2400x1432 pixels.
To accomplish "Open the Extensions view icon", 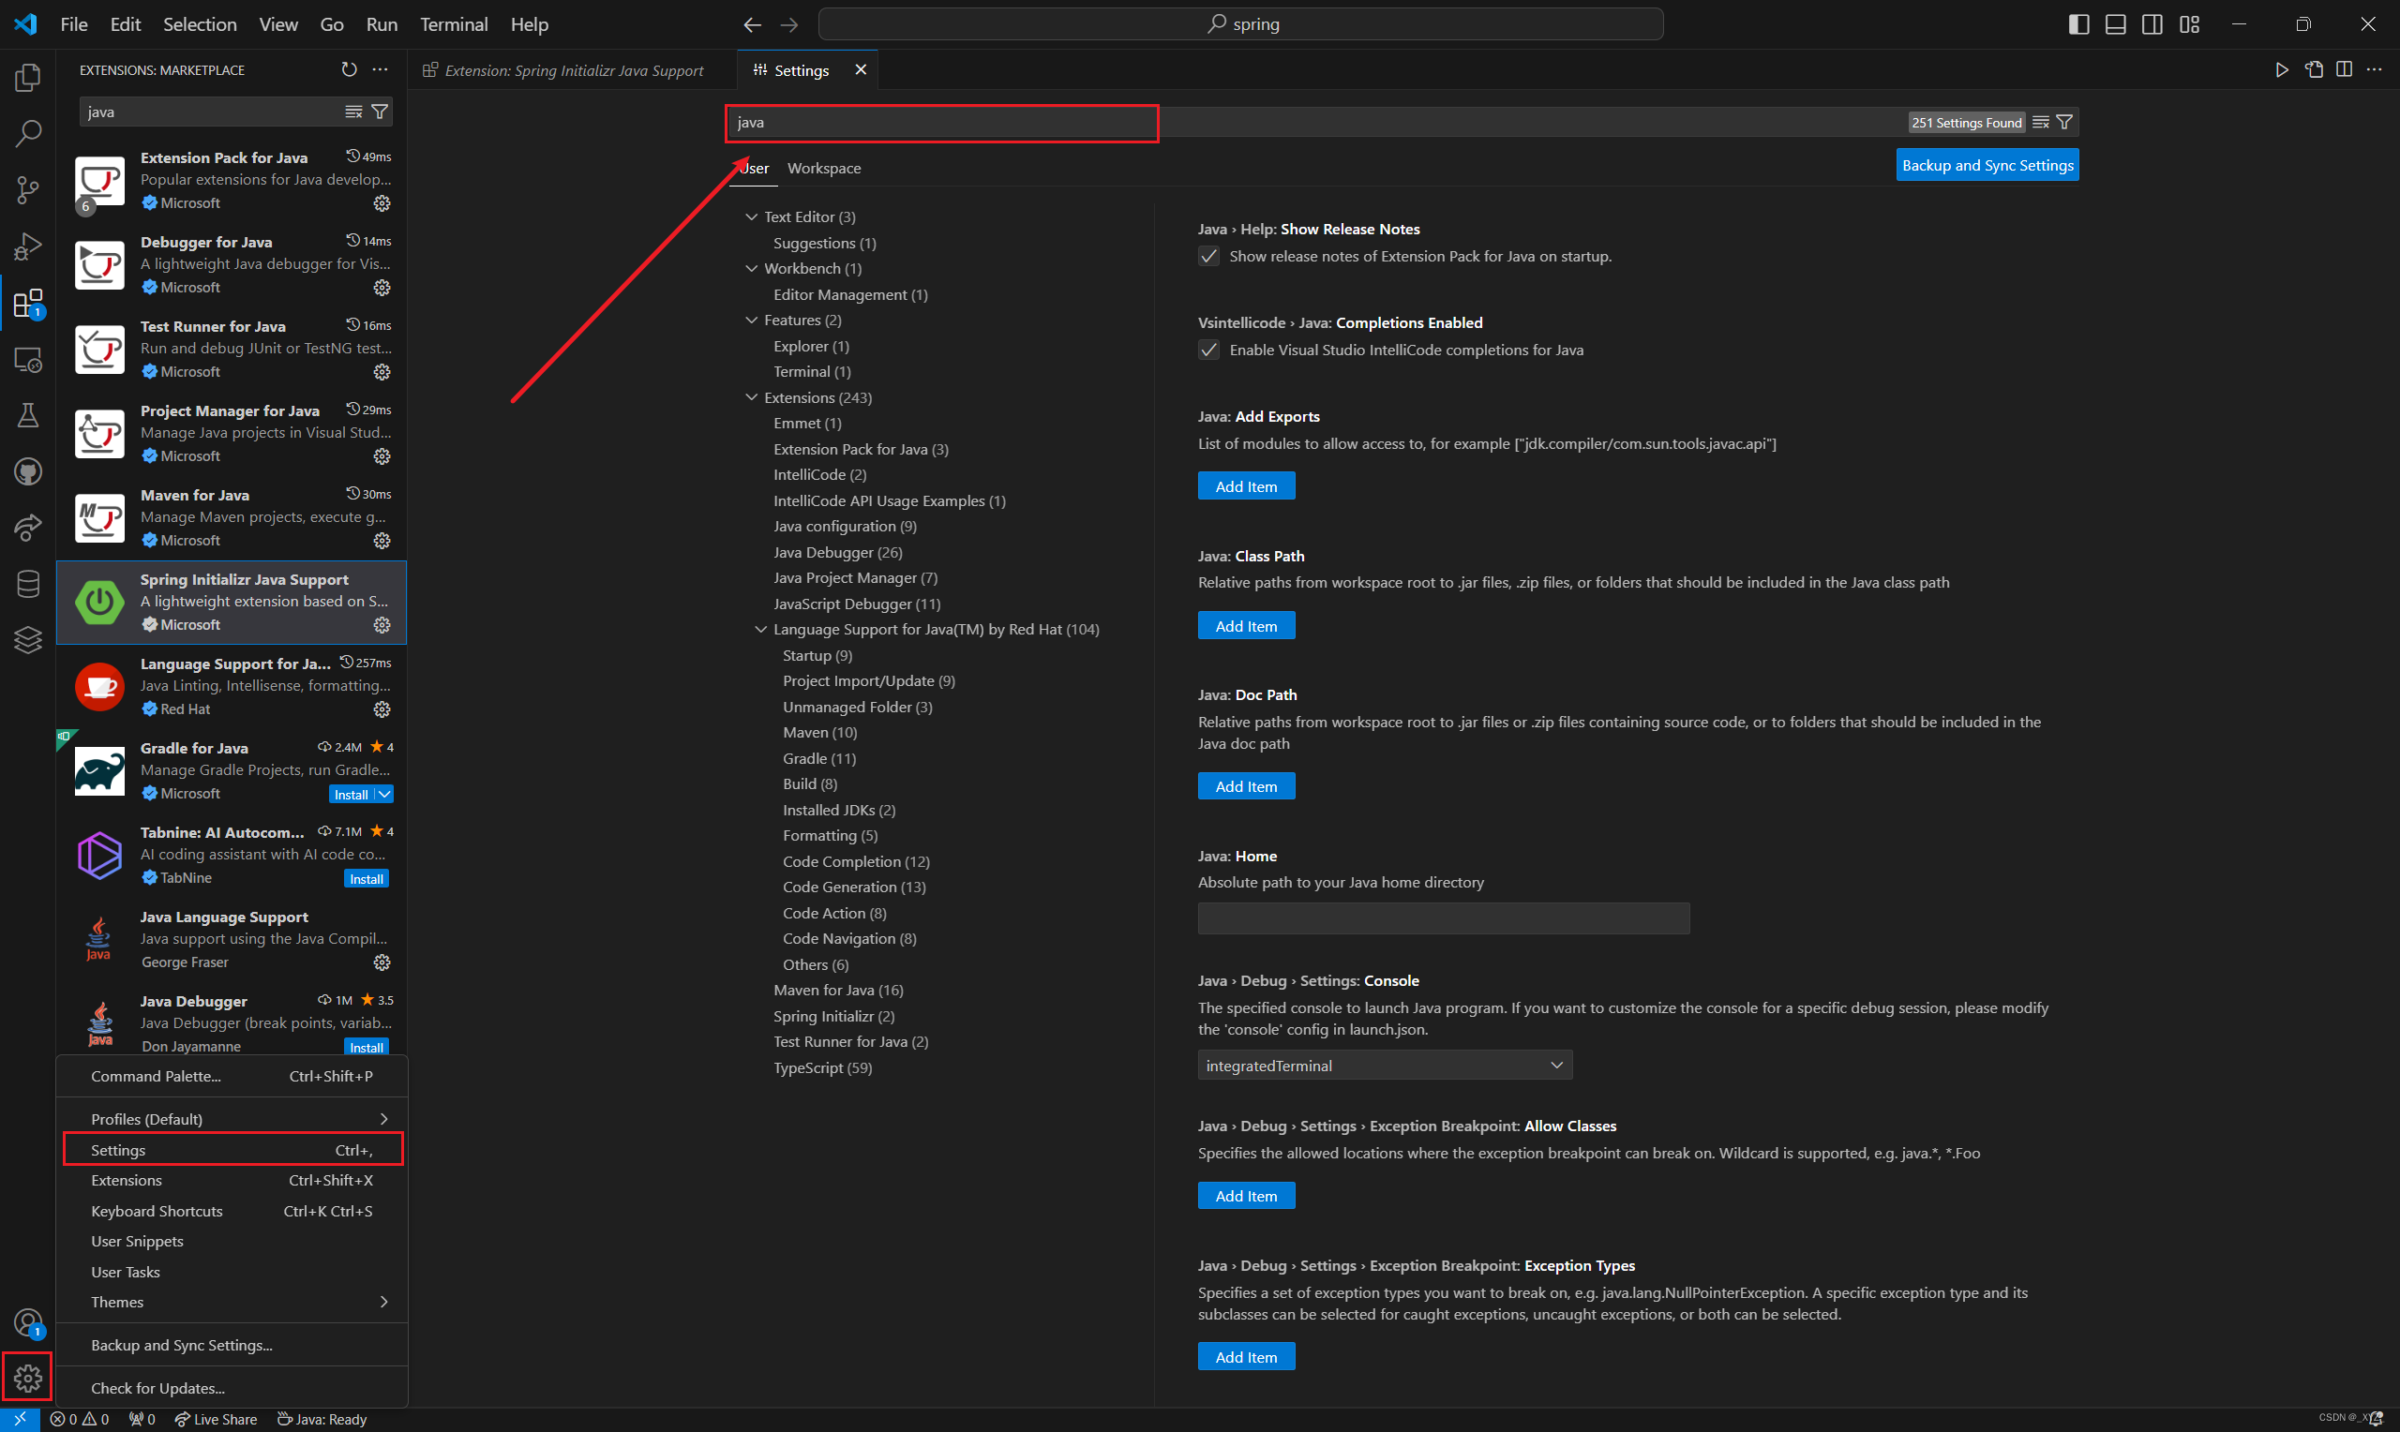I will point(28,304).
